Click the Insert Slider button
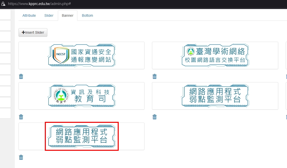Viewport: 287px width, 168px height. point(33,32)
